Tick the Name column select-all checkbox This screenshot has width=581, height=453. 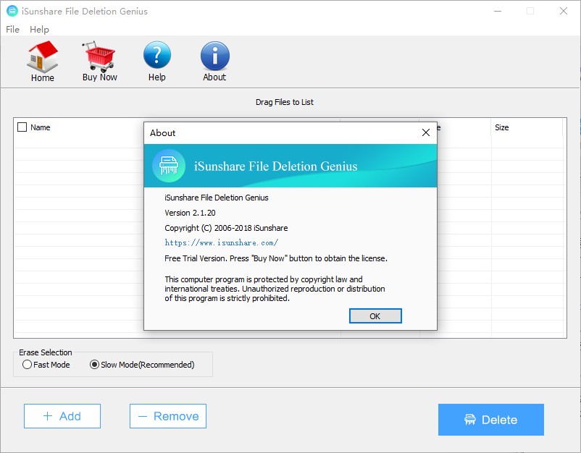pos(22,127)
